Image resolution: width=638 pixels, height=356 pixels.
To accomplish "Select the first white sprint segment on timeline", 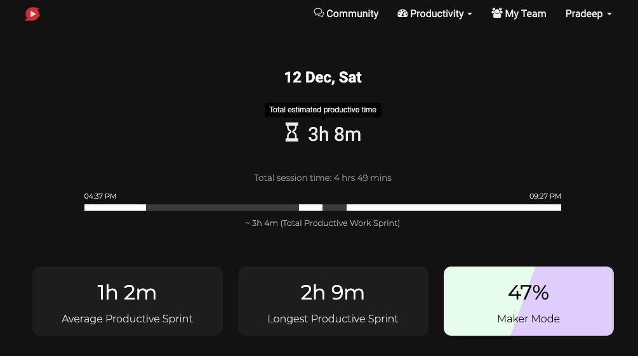I will 115,208.
